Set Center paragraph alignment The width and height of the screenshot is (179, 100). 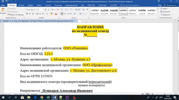point(65,14)
